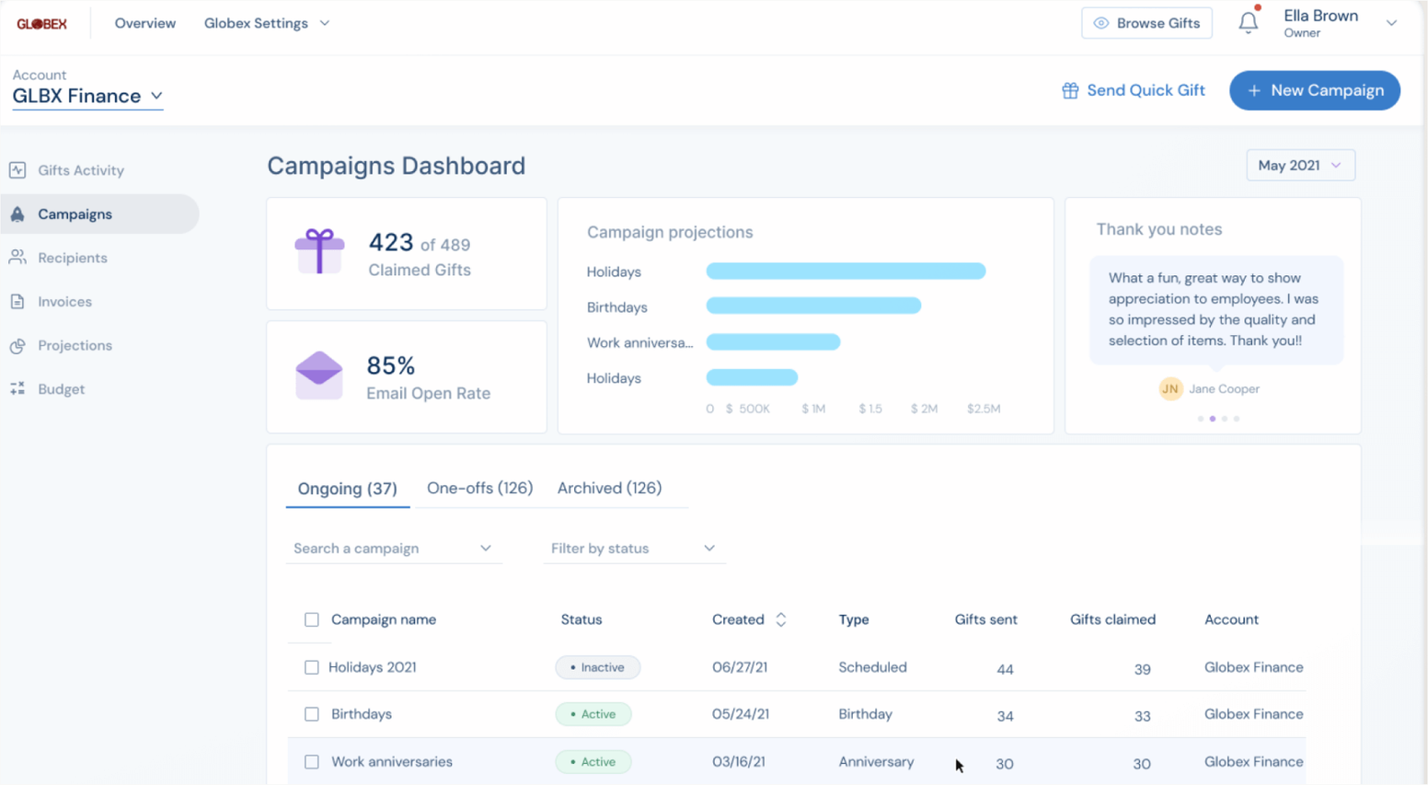
Task: Click the Globex logo
Action: [42, 24]
